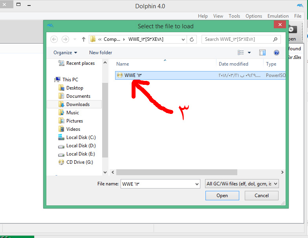
Task: Open the Tools menu in Dolphin
Action: [234, 16]
